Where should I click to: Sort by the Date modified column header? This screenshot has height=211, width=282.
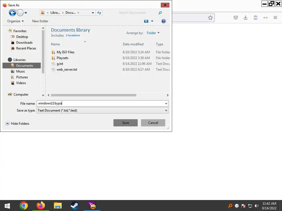(x=133, y=44)
